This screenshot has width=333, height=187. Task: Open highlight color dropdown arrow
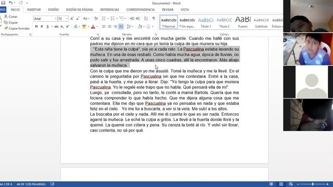88,26
